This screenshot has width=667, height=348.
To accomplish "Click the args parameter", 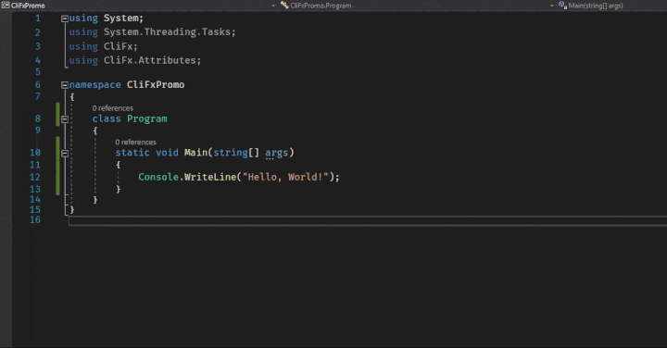I will pyautogui.click(x=276, y=153).
